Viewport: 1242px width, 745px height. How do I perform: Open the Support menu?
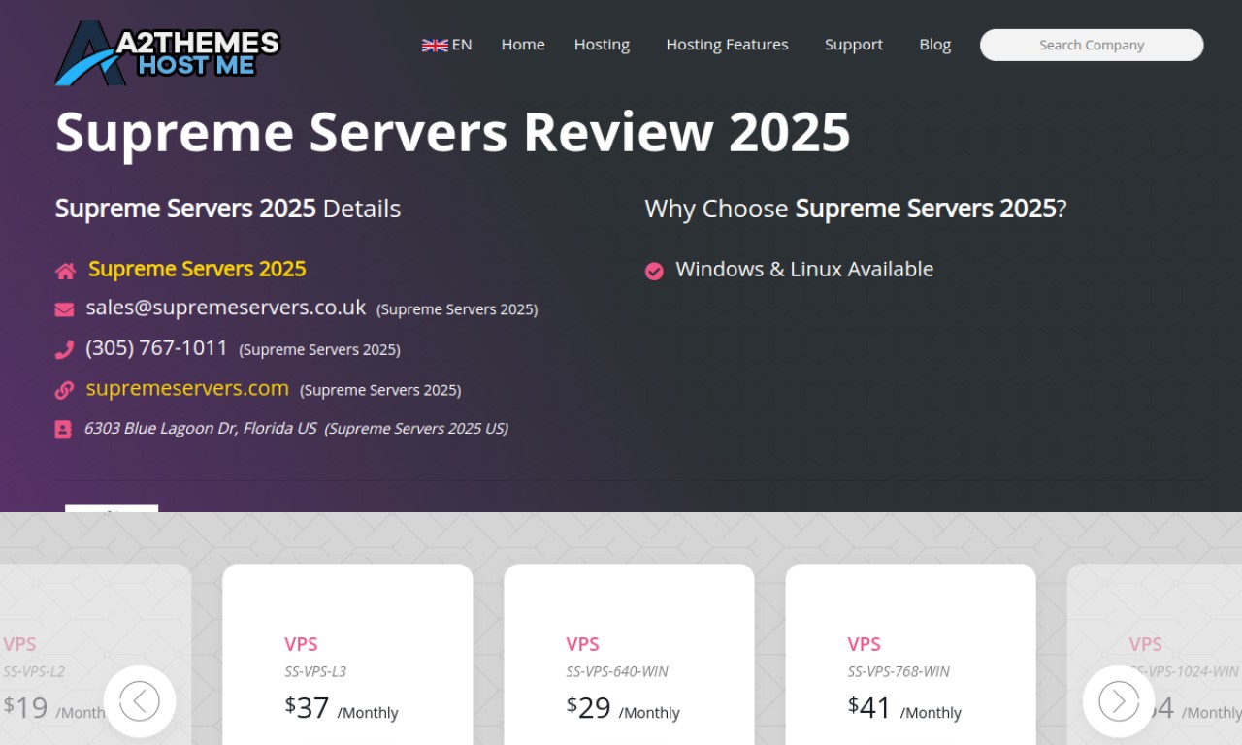(x=854, y=45)
